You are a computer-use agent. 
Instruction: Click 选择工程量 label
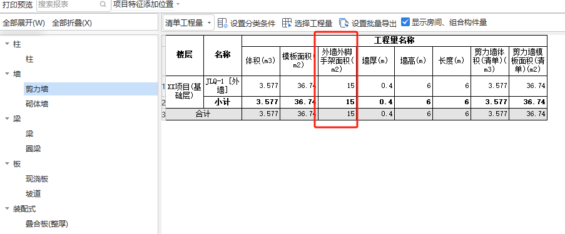pos(313,24)
